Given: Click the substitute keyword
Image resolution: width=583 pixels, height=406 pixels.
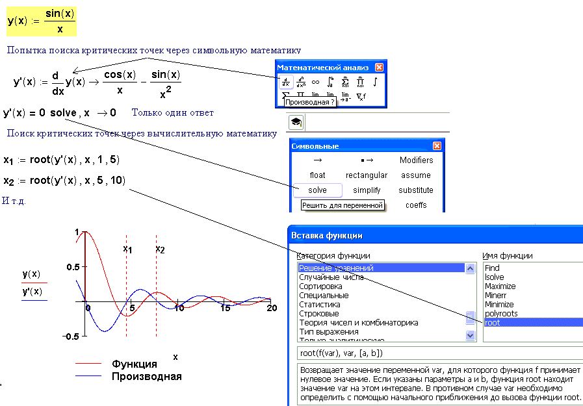Looking at the screenshot, I should coord(416,190).
